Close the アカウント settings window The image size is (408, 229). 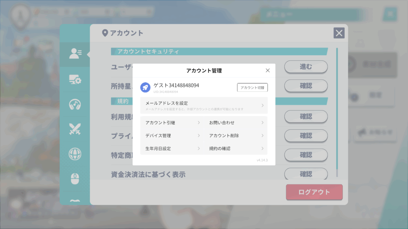click(339, 33)
